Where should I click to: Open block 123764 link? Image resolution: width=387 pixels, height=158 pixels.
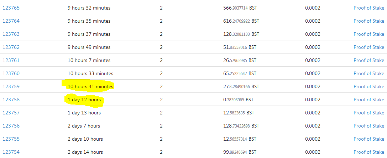[x=11, y=21]
